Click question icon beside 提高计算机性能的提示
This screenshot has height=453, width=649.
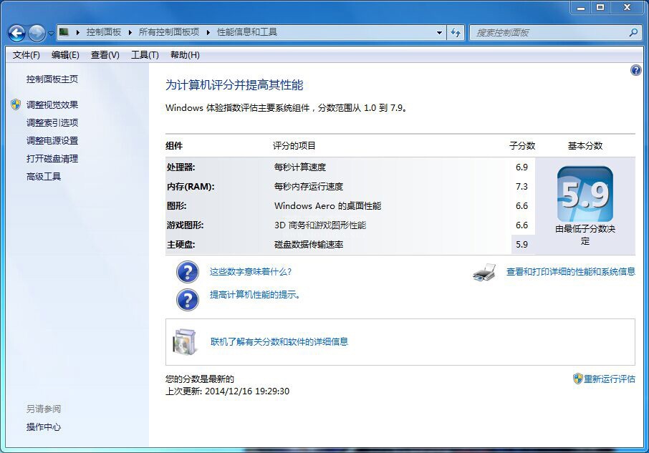(x=188, y=300)
